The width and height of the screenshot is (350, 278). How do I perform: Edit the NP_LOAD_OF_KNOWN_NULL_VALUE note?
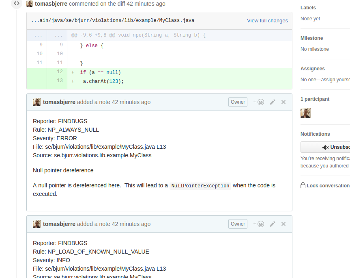pyautogui.click(x=272, y=224)
